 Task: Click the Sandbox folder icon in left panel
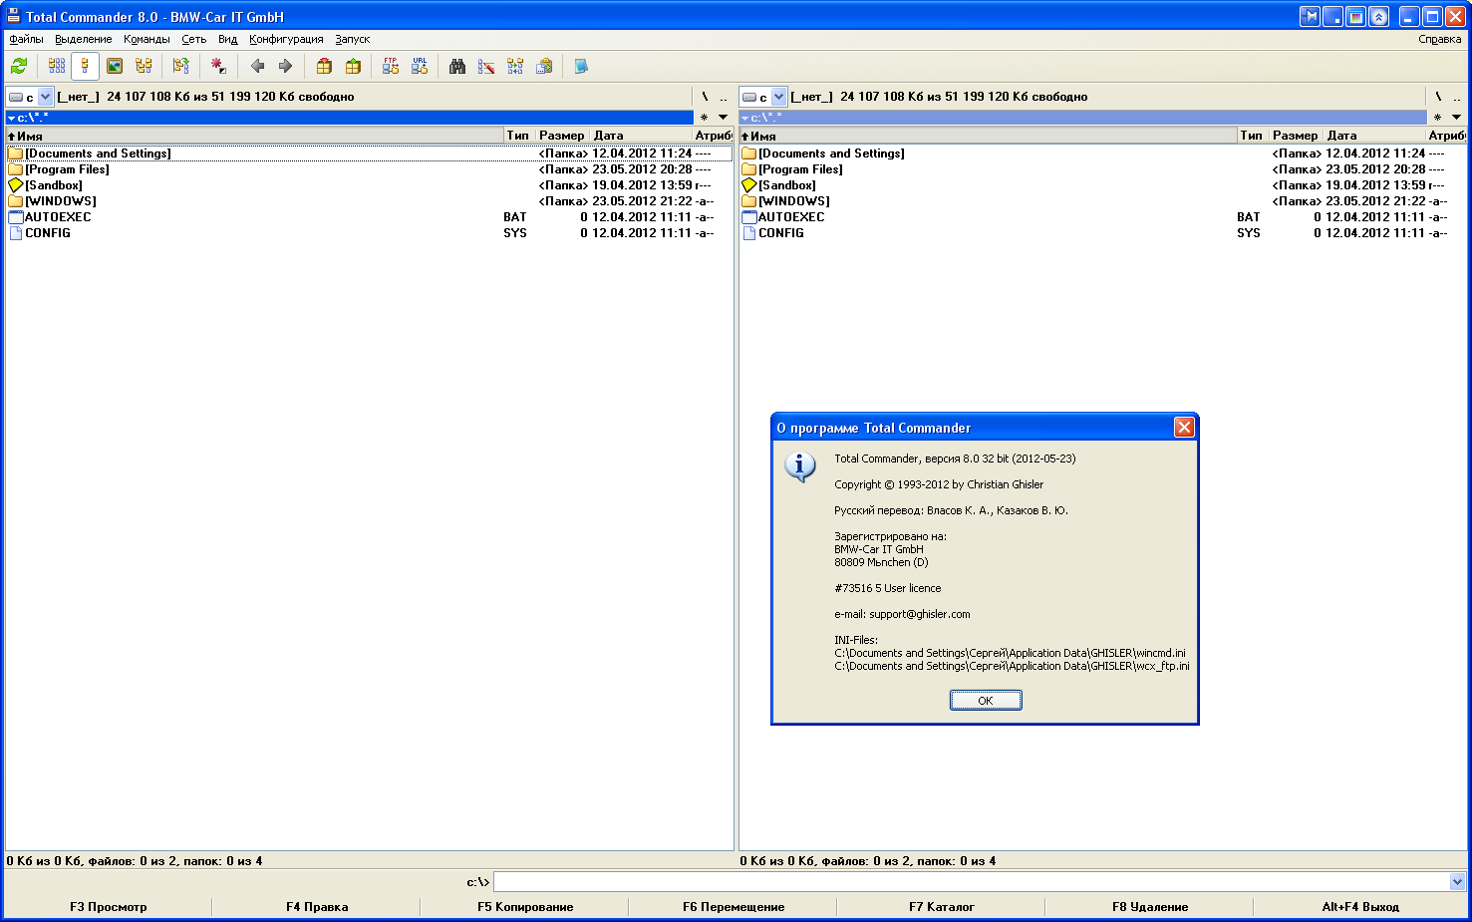click(x=15, y=185)
